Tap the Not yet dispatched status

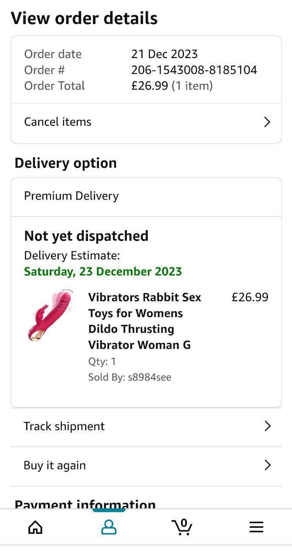(x=86, y=236)
